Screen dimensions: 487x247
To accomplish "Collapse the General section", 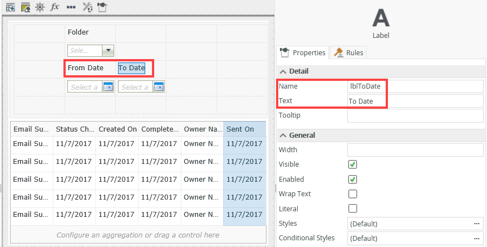I will (x=283, y=135).
